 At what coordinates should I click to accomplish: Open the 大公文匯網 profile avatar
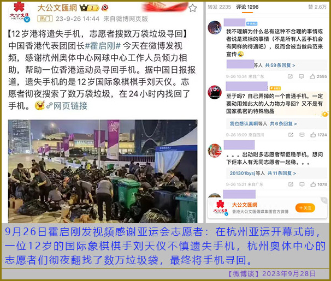coord(19,12)
